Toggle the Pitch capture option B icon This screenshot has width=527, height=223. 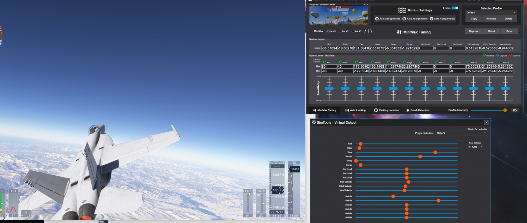pos(341,62)
